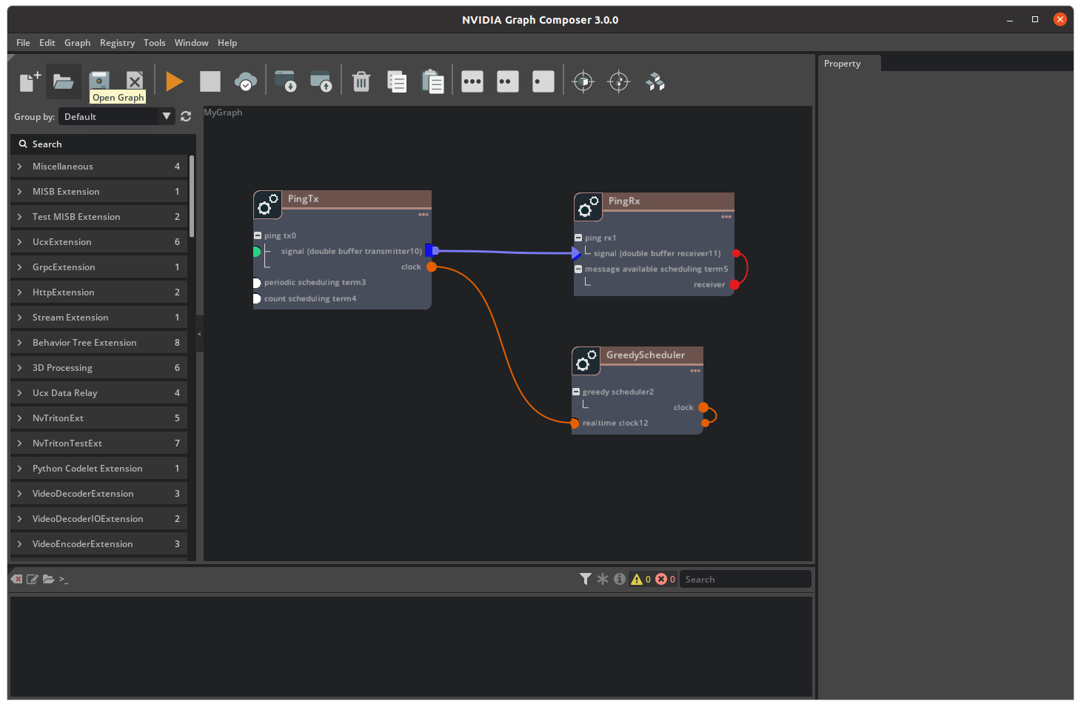Expand the MISB Extension category

click(x=99, y=191)
